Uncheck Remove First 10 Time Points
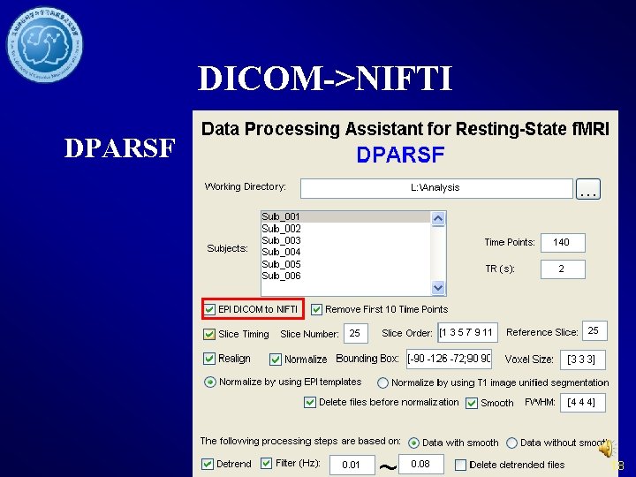The height and width of the screenshot is (477, 636). click(316, 309)
